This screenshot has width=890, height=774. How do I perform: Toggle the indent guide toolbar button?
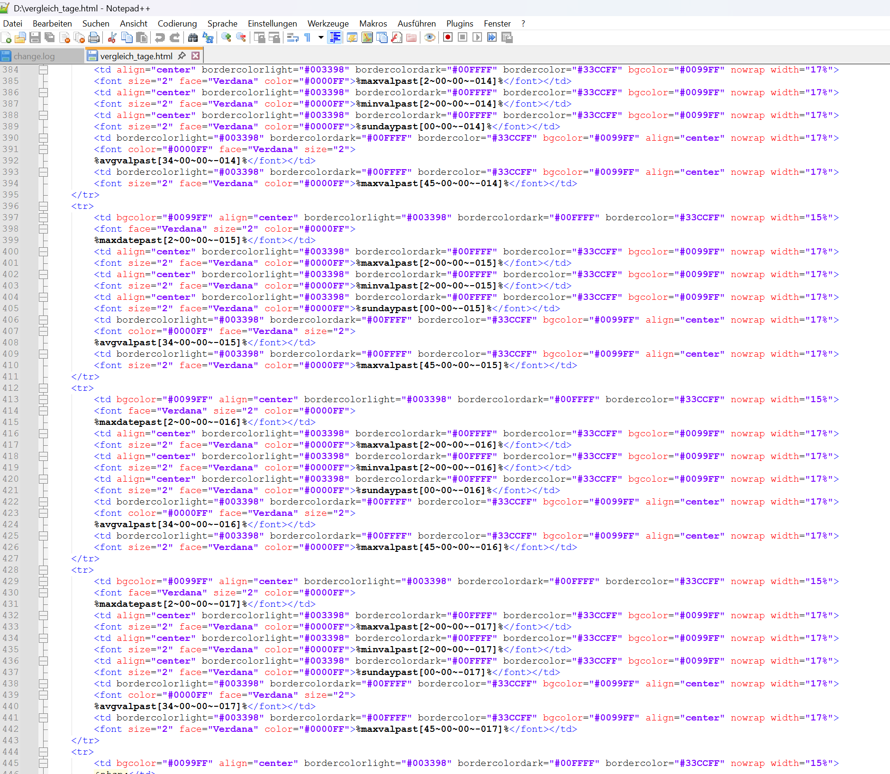click(x=335, y=37)
